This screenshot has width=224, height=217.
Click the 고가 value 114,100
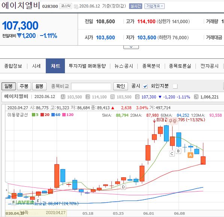tap(146, 22)
